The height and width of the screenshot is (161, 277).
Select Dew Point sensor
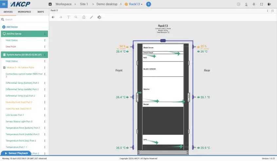(x=11, y=47)
